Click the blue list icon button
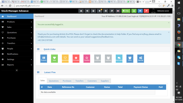This screenshot has width=183, height=103. point(140,11)
